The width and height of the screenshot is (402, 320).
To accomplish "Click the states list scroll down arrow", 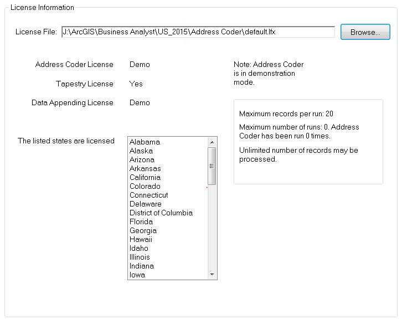I will click(212, 275).
